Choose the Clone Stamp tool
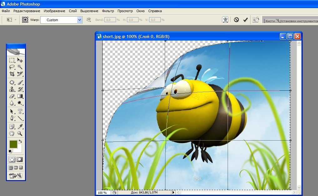 12,89
